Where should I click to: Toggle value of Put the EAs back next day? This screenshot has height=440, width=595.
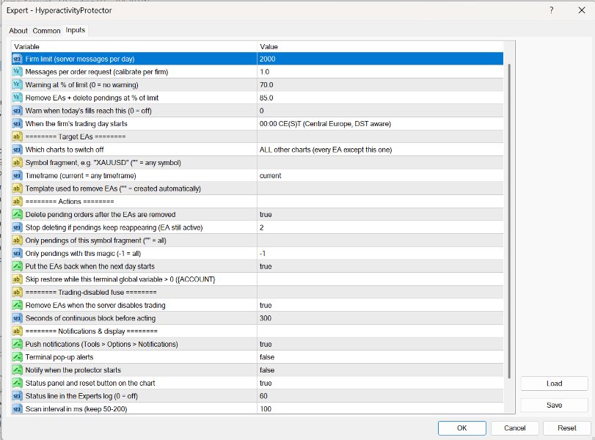click(x=380, y=266)
